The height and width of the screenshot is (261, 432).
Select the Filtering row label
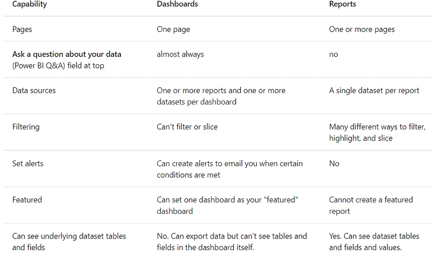(x=26, y=127)
